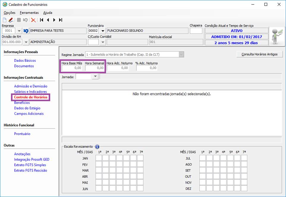
Task: Click the Edit record pencil icon
Action: click(x=11, y=20)
